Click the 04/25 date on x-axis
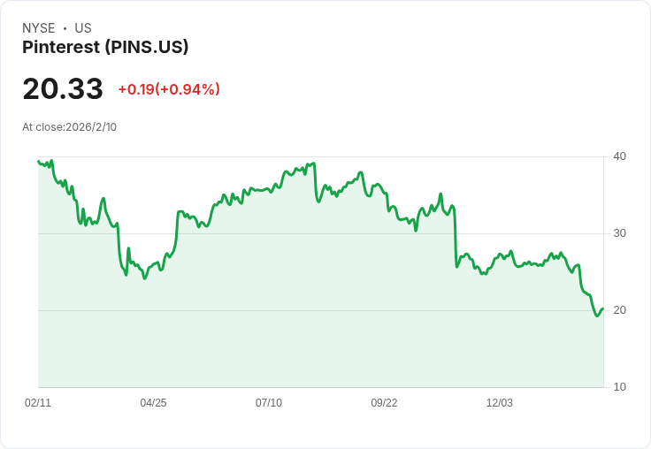Image resolution: width=651 pixels, height=449 pixels. click(153, 403)
